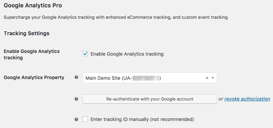Image resolution: width=273 pixels, height=128 pixels.
Task: Click the 'Supercharge your Google Analytics' description text
Action: point(115,17)
